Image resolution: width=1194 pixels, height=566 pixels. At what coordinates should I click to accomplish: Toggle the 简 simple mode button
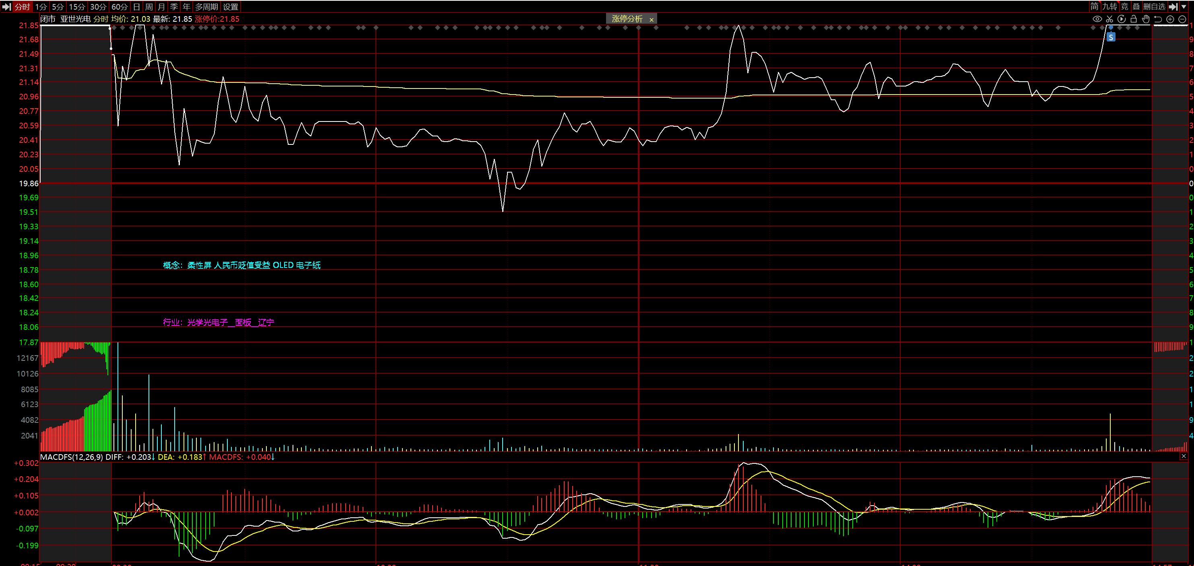point(1094,6)
